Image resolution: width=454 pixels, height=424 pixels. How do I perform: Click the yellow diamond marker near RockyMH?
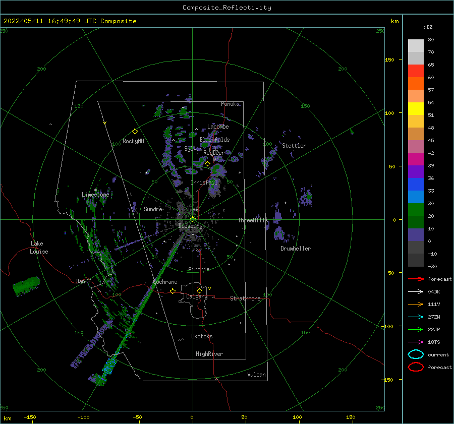(x=135, y=132)
